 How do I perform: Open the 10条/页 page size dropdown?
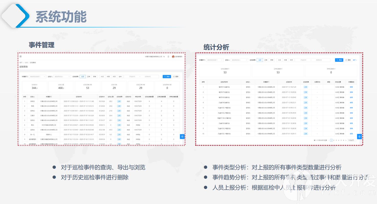click(352, 140)
